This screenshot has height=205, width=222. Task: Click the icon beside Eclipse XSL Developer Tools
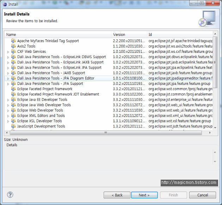tap(13, 121)
